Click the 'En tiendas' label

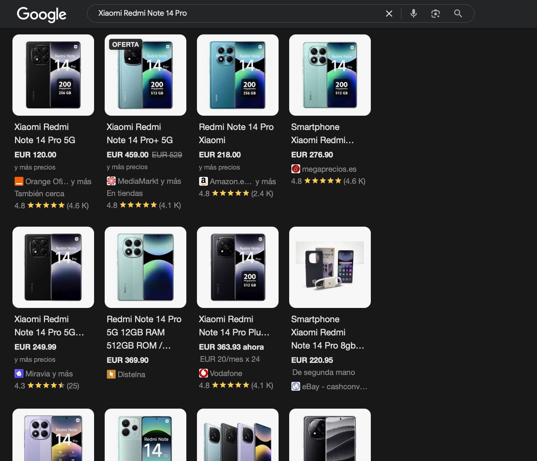click(124, 193)
